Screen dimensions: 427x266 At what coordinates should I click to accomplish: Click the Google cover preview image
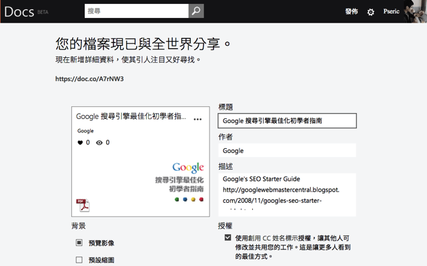click(x=179, y=182)
